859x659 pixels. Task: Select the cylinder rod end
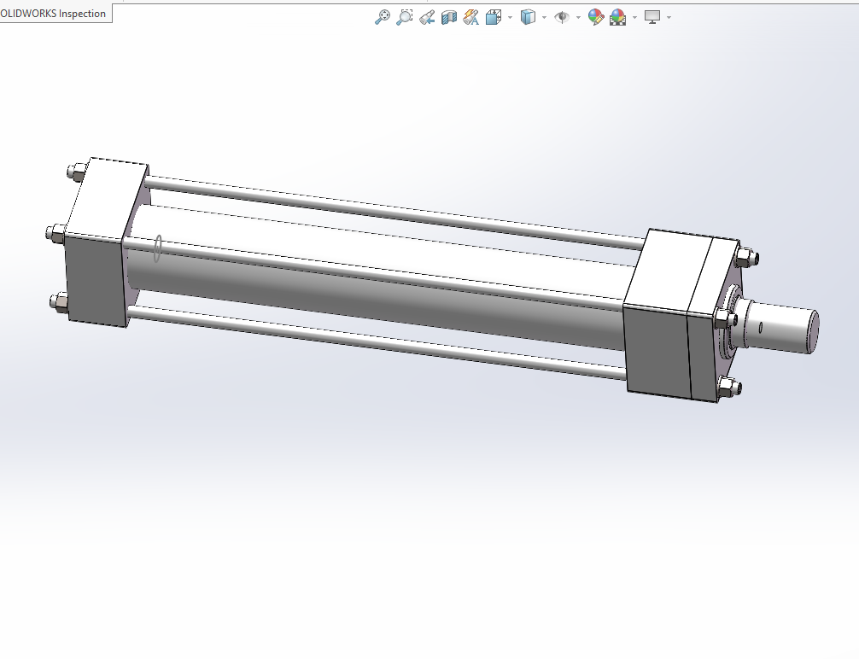(x=780, y=327)
